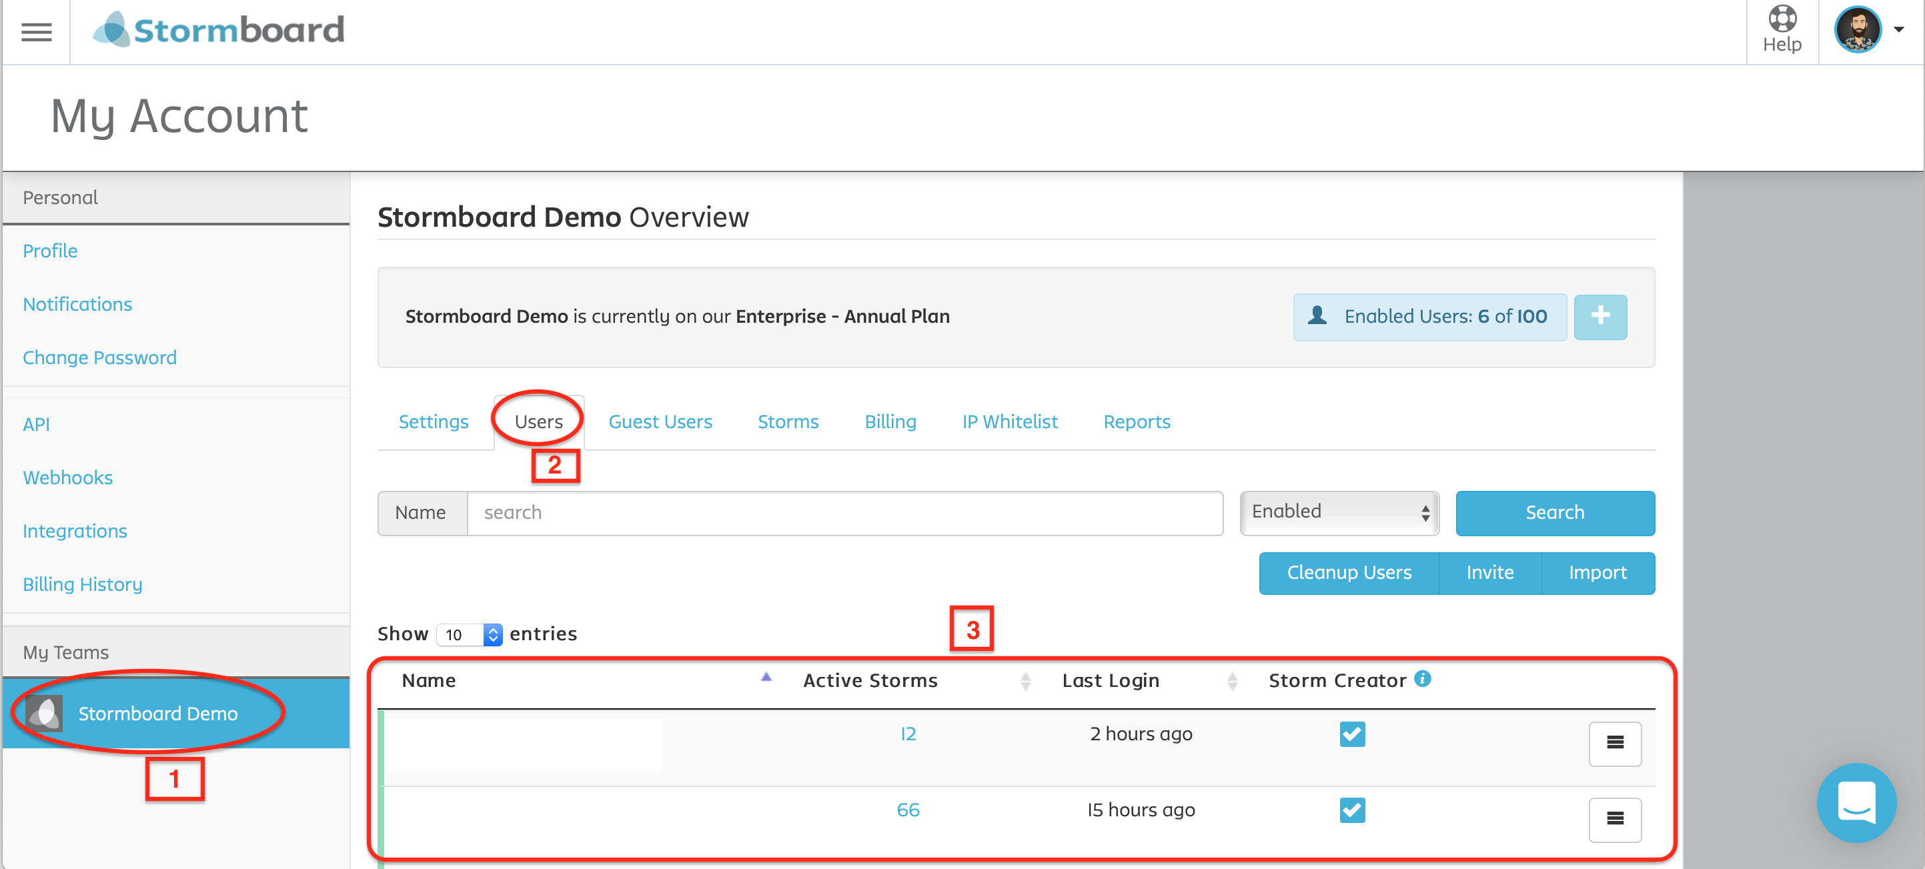1925x869 pixels.
Task: Click the Name search label
Action: [422, 513]
